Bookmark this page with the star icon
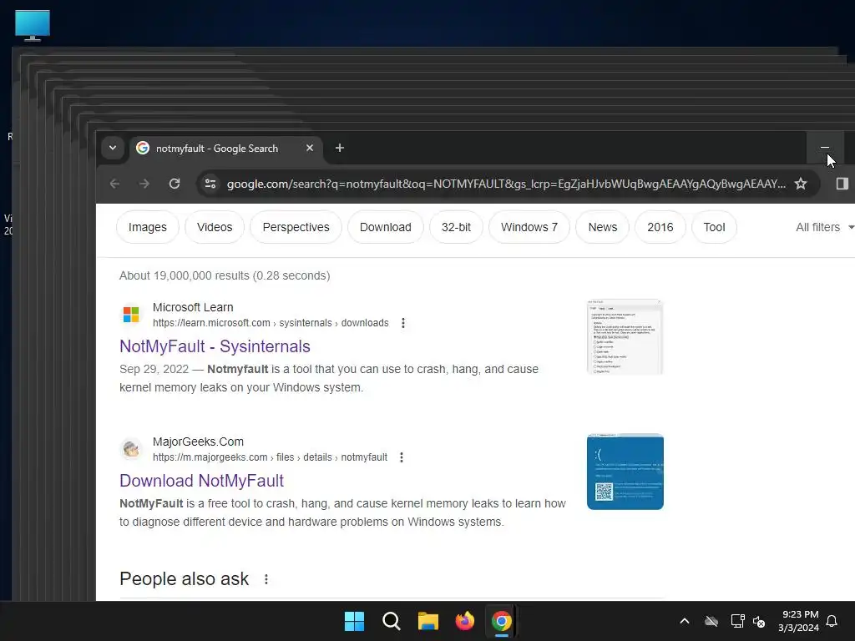 coord(801,184)
